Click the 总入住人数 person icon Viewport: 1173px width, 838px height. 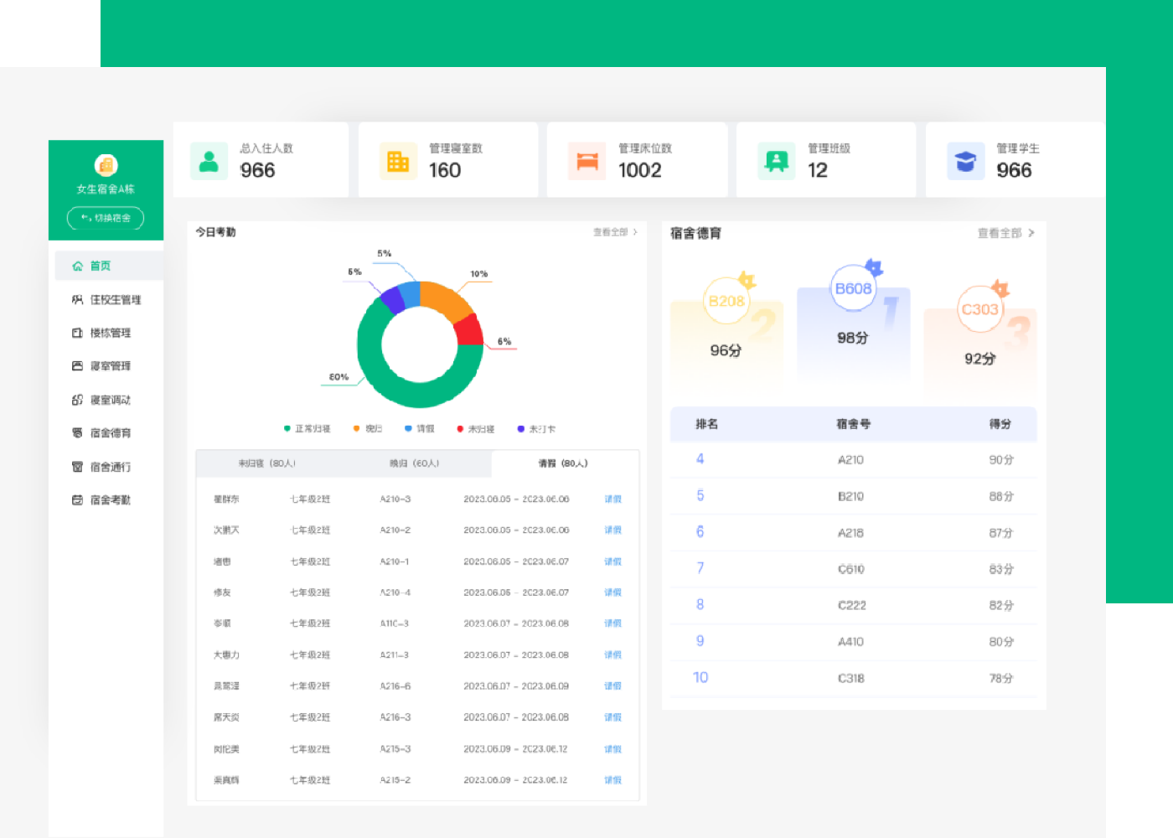point(209,160)
